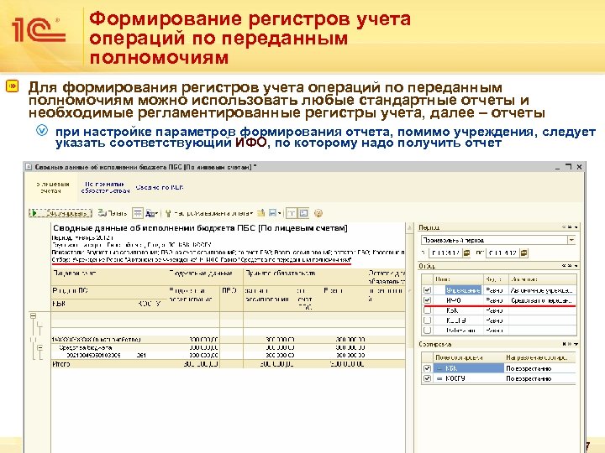605x453 pixels.
Task: Open the calendar picker for the start date
Action: pos(467,253)
